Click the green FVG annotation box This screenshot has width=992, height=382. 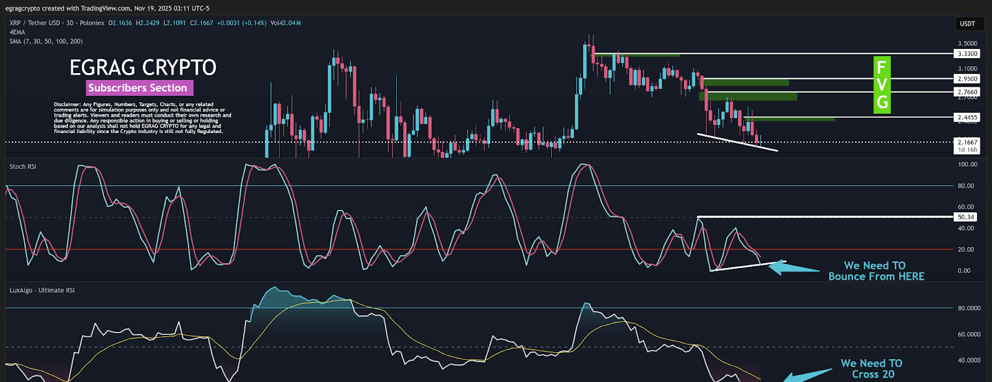pos(882,85)
